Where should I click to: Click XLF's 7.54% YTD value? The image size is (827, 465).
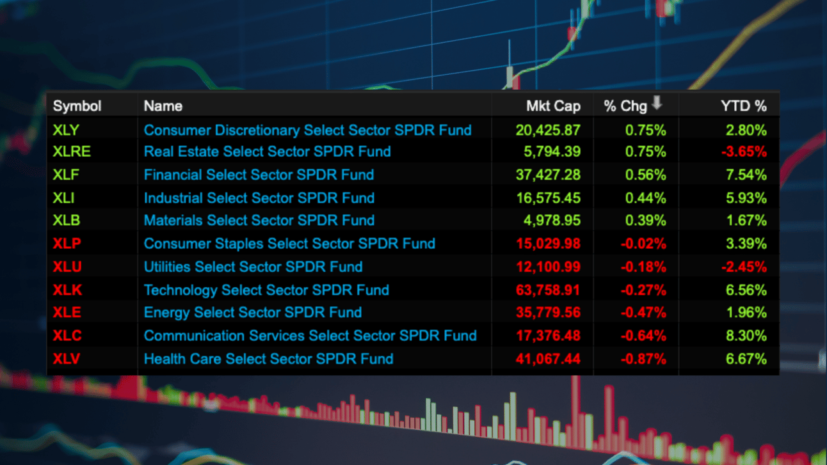click(x=746, y=175)
